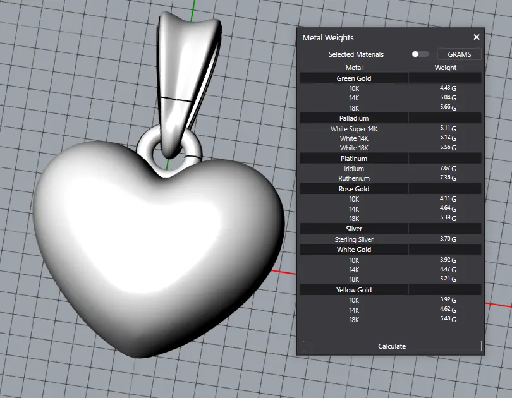Select the Iridium platinum row
512x398 pixels.
[354, 169]
